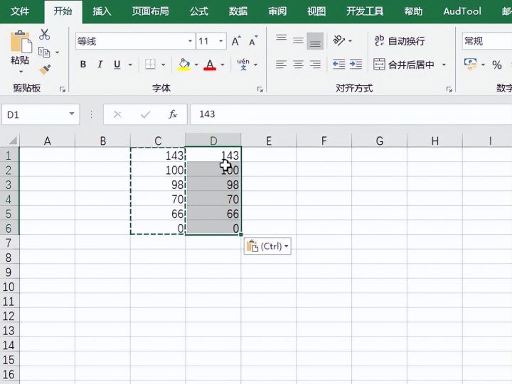This screenshot has height=384, width=512.
Task: Click the center text icon
Action: (x=298, y=64)
